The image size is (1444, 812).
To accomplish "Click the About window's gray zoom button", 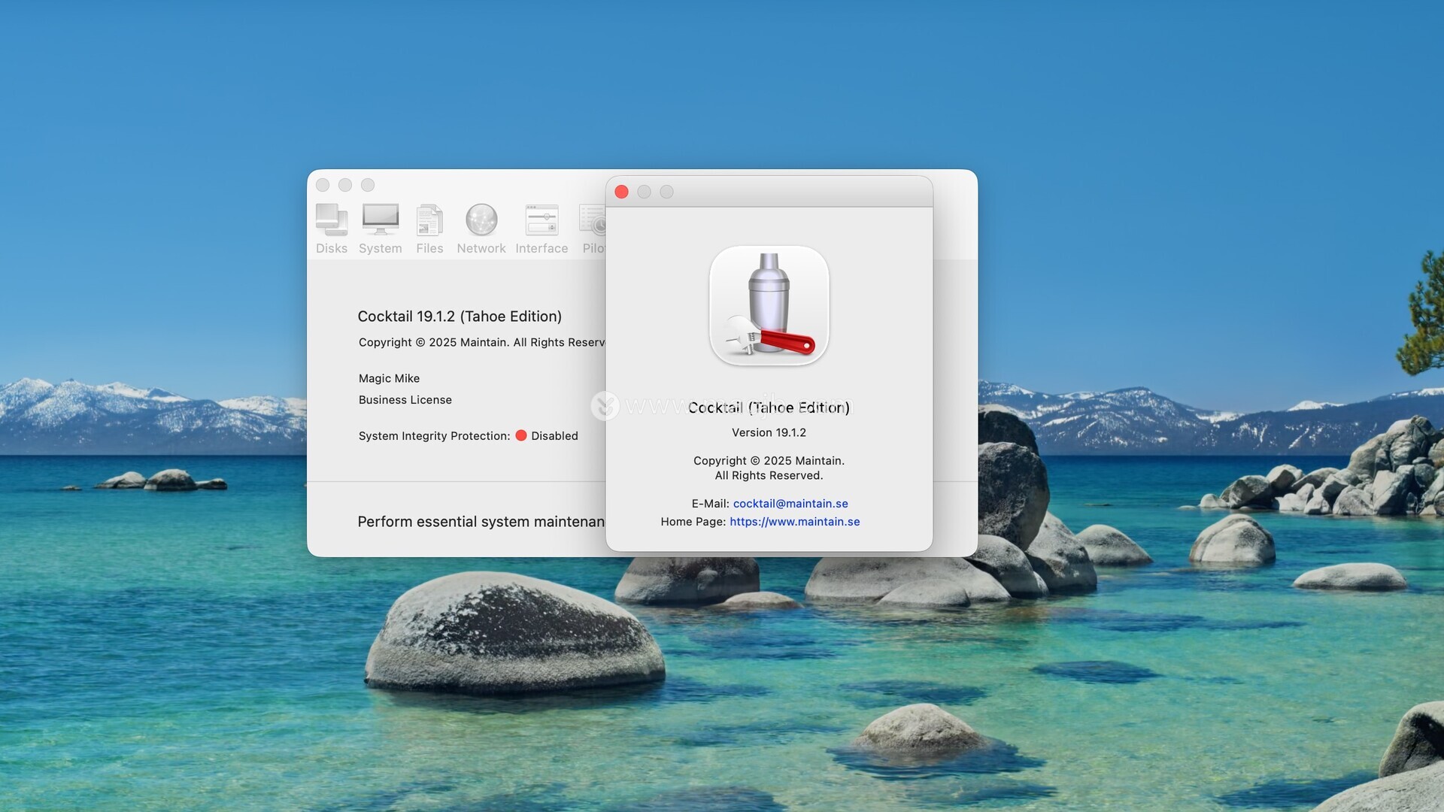I will pyautogui.click(x=666, y=192).
